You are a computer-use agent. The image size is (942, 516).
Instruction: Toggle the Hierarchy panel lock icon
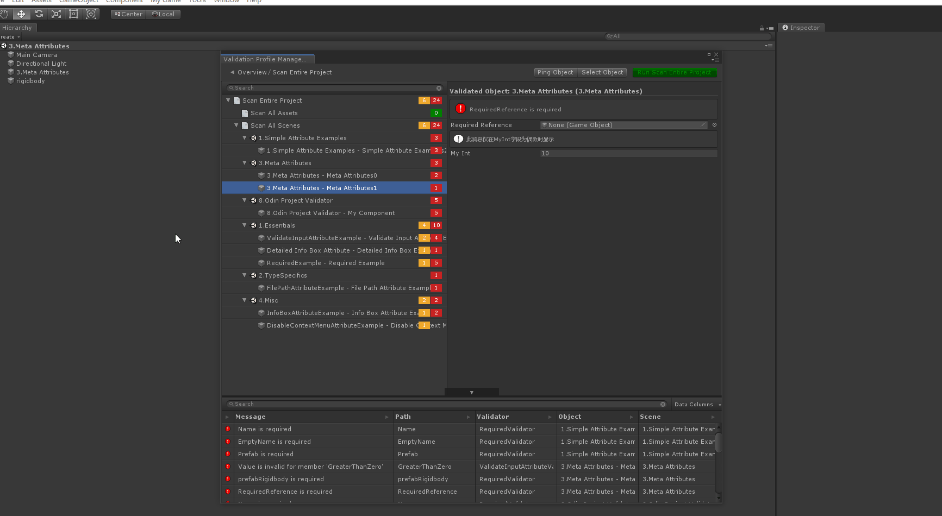[762, 28]
